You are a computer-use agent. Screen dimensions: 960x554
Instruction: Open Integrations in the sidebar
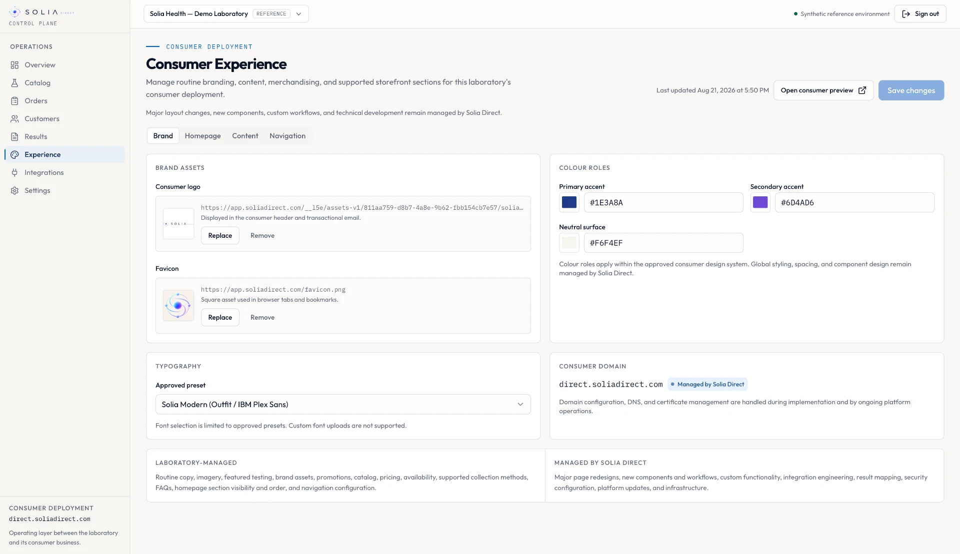[x=64, y=173]
